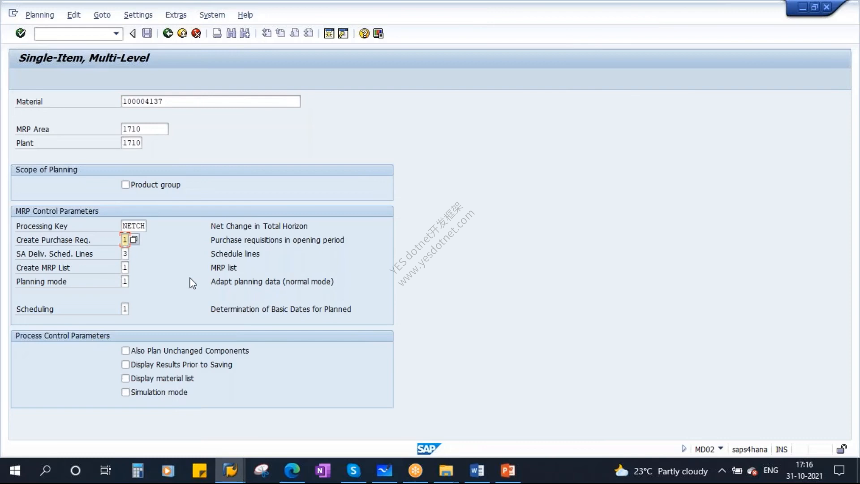Open Word from the taskbar

tap(477, 471)
